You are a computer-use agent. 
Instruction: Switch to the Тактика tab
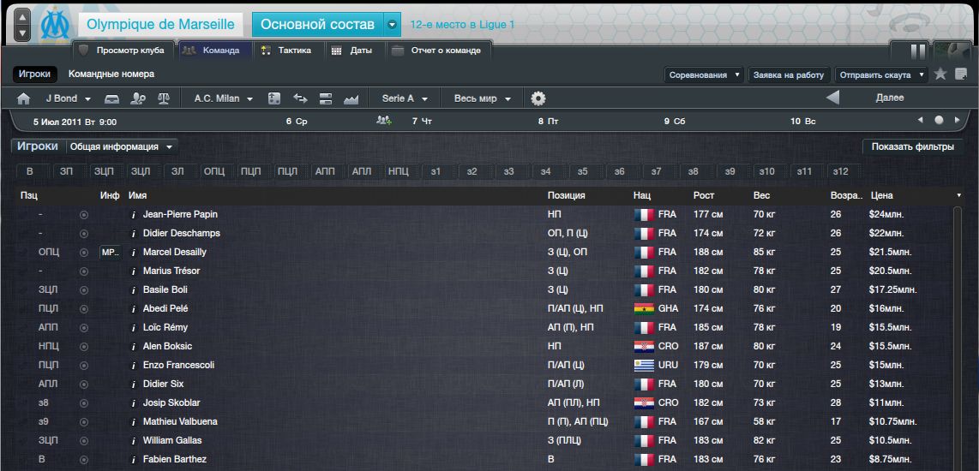click(x=287, y=51)
